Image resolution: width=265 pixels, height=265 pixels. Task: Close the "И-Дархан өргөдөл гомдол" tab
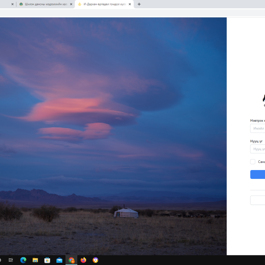130,4
